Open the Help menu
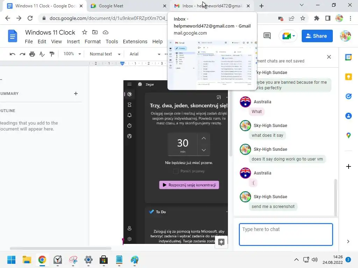This screenshot has width=358, height=268. [157, 42]
